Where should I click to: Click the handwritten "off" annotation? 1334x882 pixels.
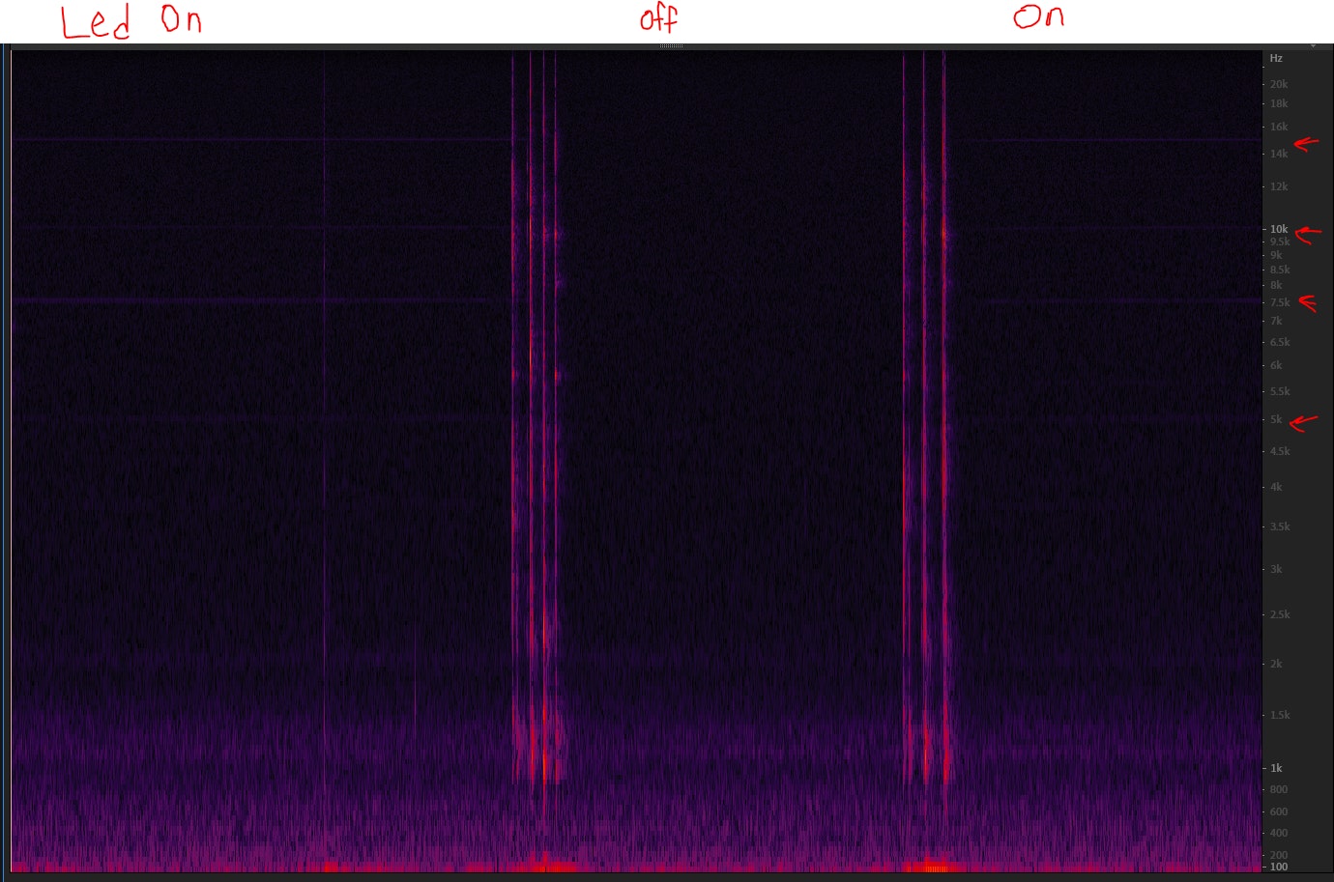[658, 18]
